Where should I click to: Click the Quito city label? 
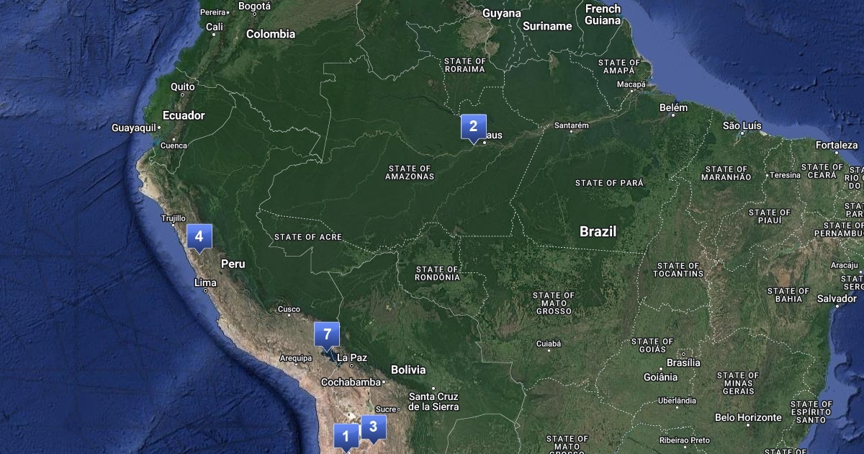(x=183, y=86)
